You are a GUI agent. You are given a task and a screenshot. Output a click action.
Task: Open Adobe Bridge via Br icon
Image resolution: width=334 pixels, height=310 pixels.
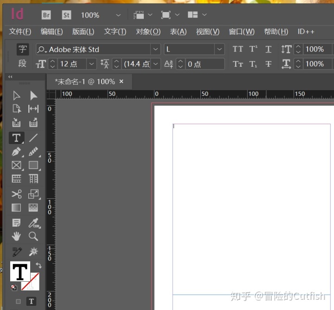pyautogui.click(x=46, y=15)
